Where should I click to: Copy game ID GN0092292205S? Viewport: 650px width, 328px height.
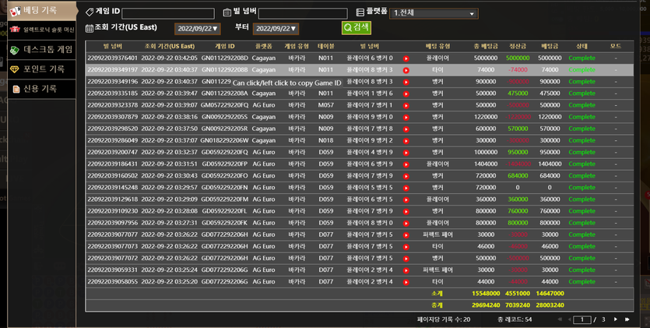[x=225, y=117]
